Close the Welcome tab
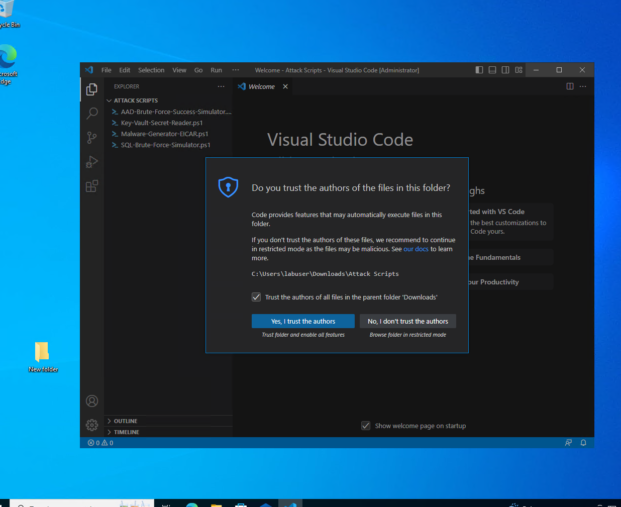 click(285, 86)
